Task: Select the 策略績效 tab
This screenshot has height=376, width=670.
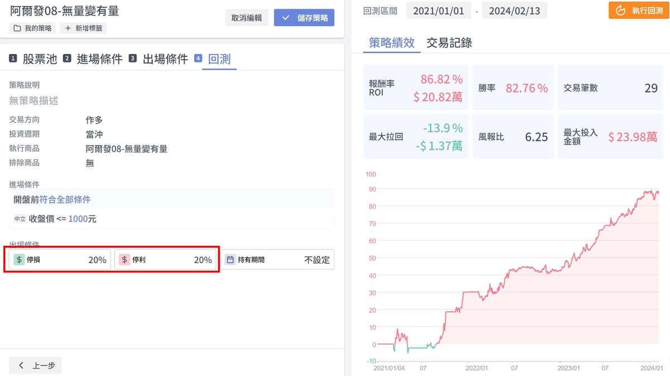Action: click(391, 43)
